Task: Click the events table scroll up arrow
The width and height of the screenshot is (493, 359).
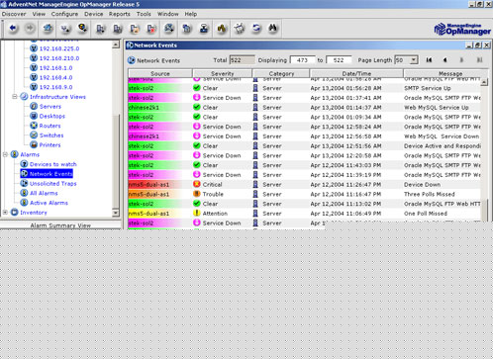Action: pyautogui.click(x=484, y=82)
